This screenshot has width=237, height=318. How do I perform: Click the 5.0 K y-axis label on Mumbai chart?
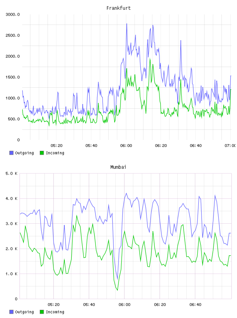tap(11, 173)
